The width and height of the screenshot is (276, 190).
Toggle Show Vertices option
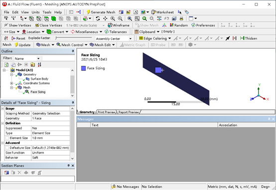(x=17, y=25)
